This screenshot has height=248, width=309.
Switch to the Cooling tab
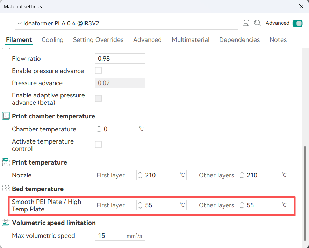pyautogui.click(x=52, y=40)
